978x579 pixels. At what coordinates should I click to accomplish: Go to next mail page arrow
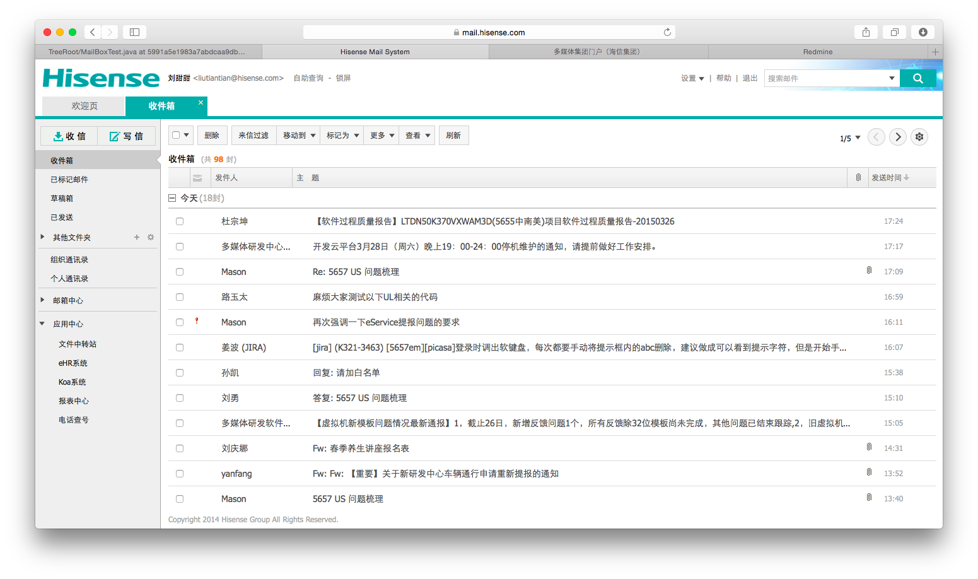[898, 137]
